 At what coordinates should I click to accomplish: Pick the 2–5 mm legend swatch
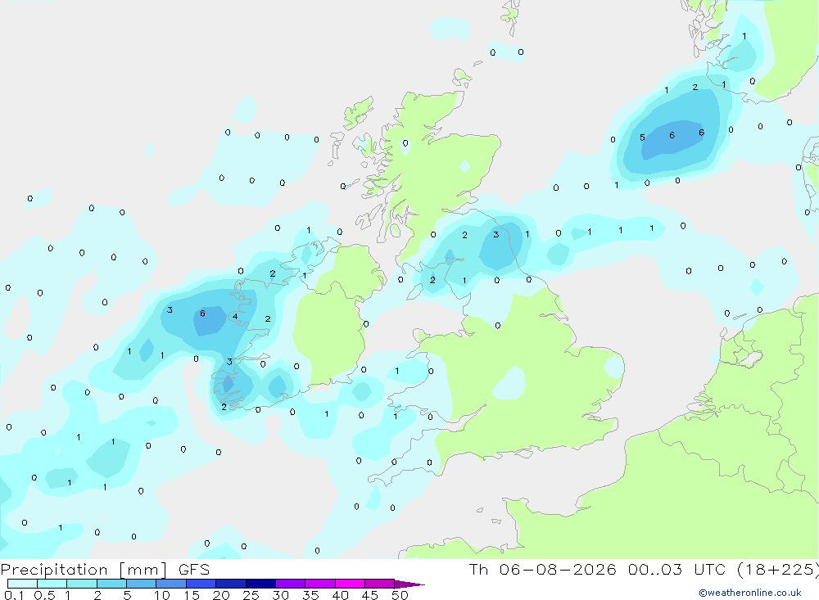(111, 584)
